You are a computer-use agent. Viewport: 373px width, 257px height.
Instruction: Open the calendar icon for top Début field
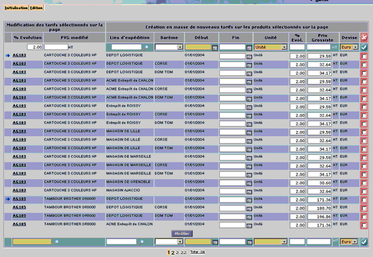click(x=214, y=48)
